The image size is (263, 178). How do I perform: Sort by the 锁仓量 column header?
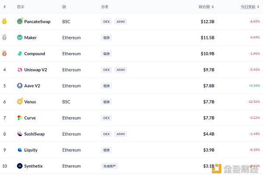click(206, 7)
